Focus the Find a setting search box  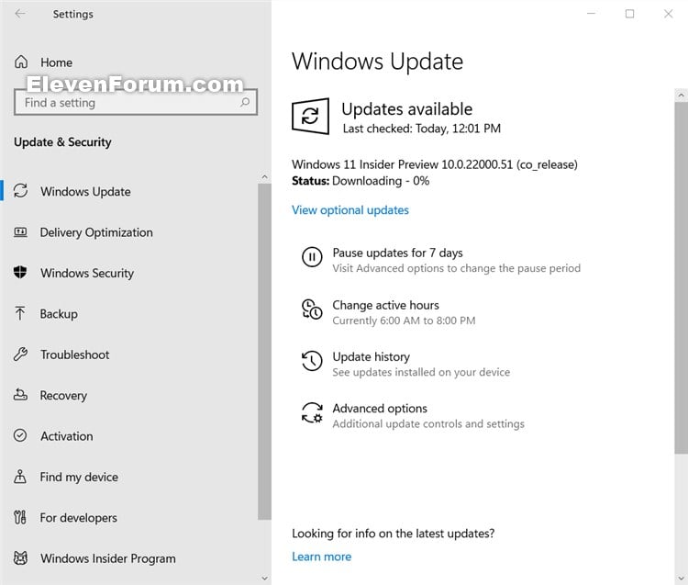[136, 102]
